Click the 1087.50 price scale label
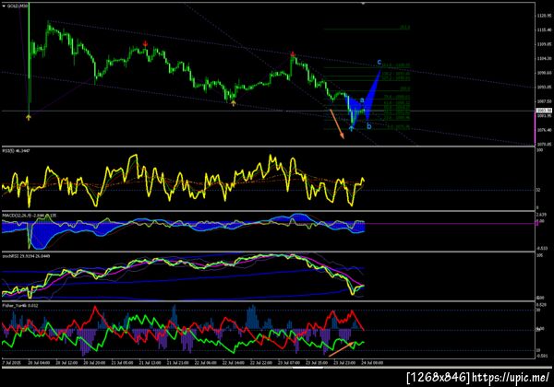Screen dimensions: 554x387 pos(544,101)
